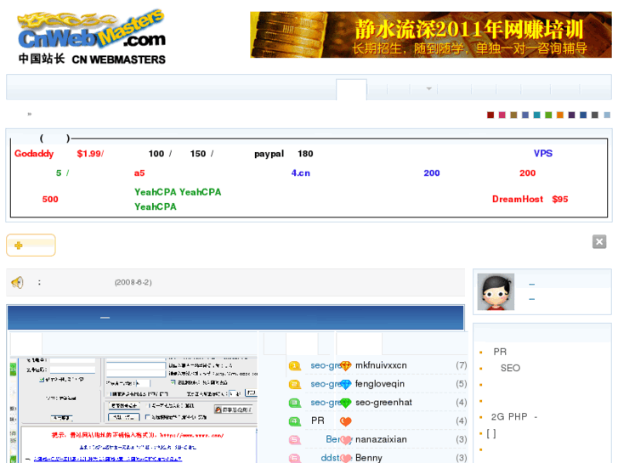Apply the green theme swatch
This screenshot has width=618, height=463.
click(548, 115)
